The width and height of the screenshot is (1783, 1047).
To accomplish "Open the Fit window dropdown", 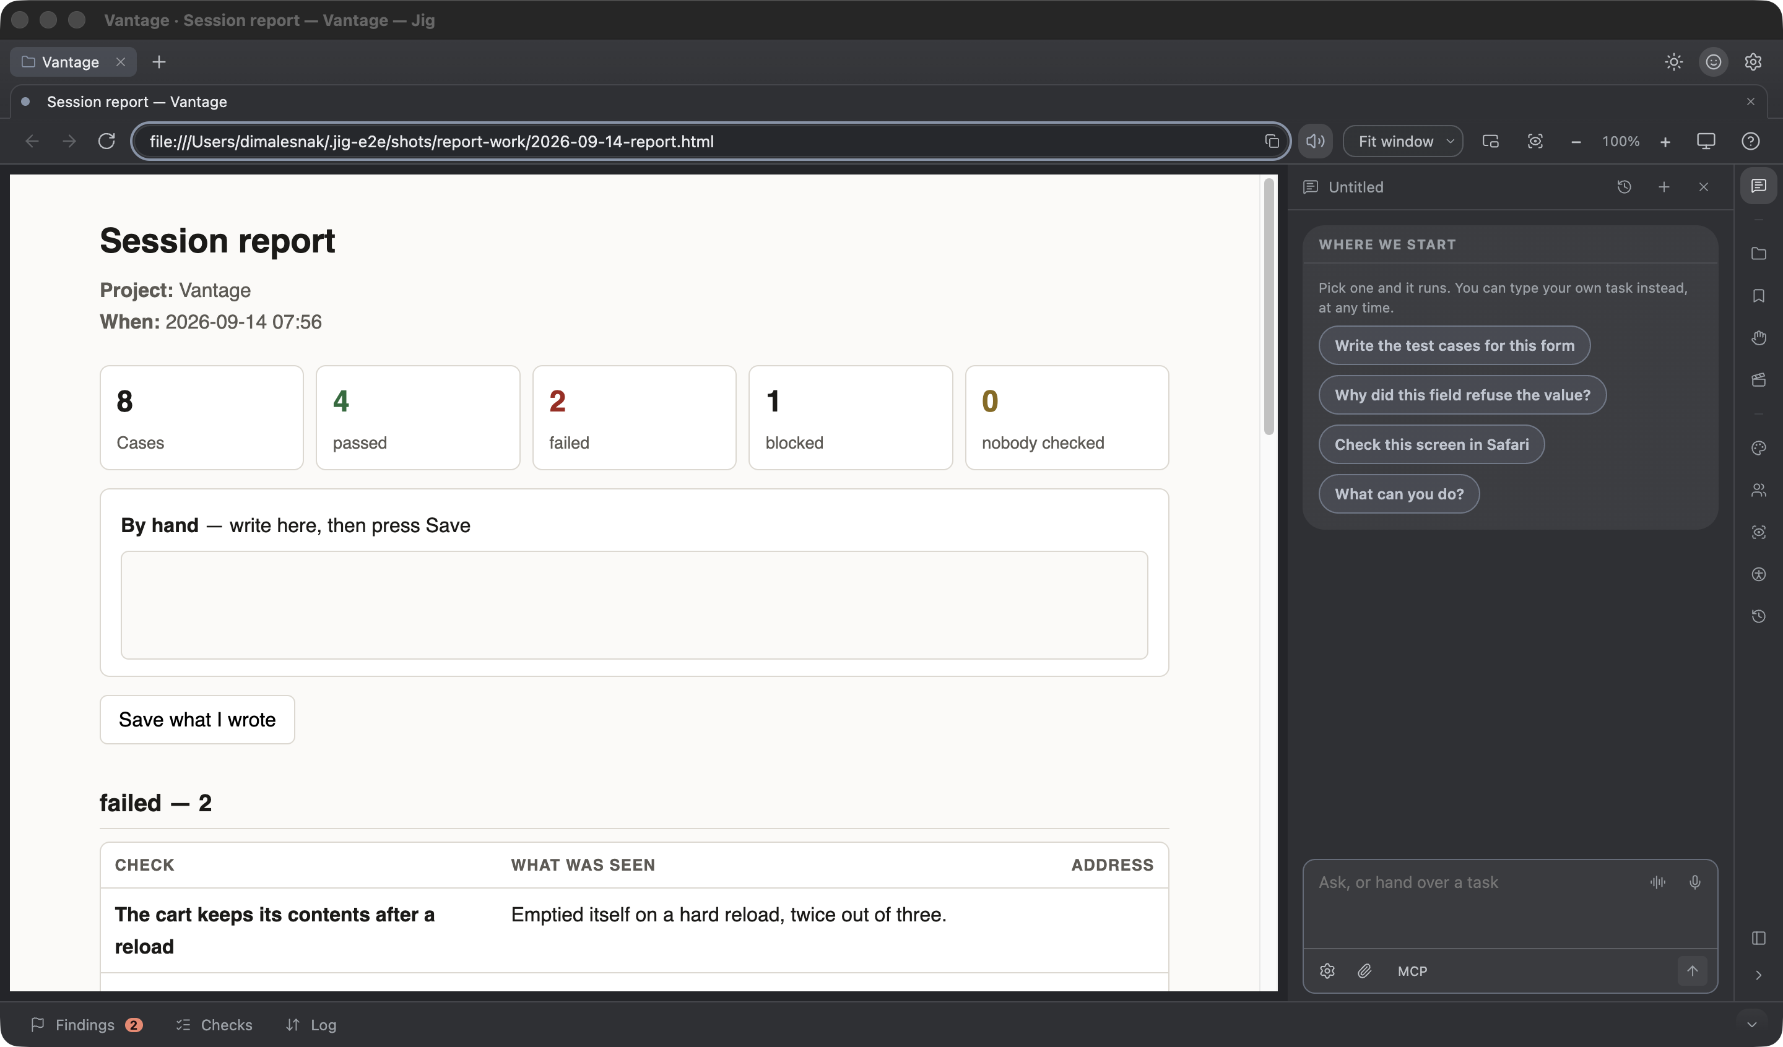I will (1403, 142).
